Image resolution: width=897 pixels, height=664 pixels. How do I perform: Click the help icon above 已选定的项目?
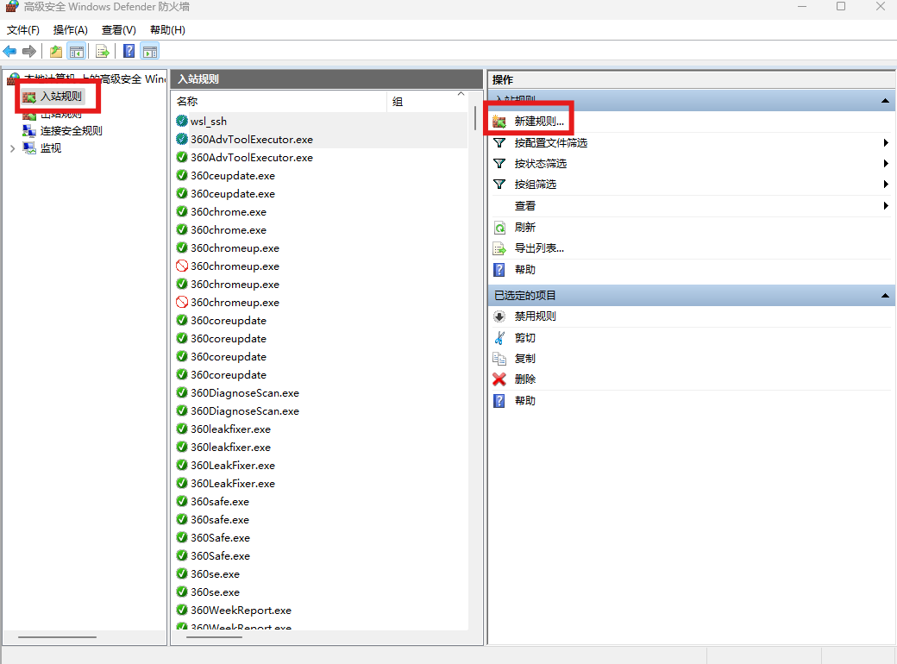pyautogui.click(x=499, y=269)
